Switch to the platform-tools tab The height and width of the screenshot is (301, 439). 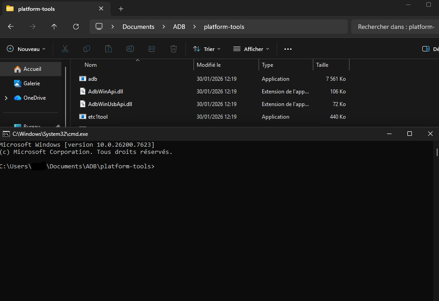pos(50,9)
